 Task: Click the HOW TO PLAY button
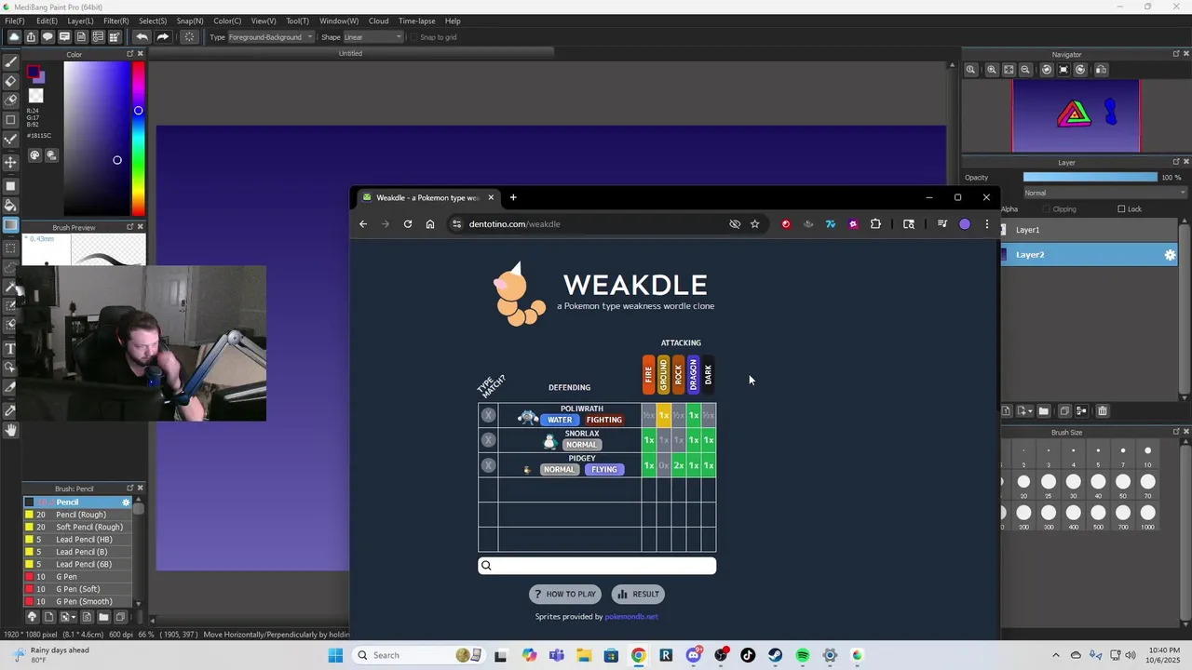566,594
